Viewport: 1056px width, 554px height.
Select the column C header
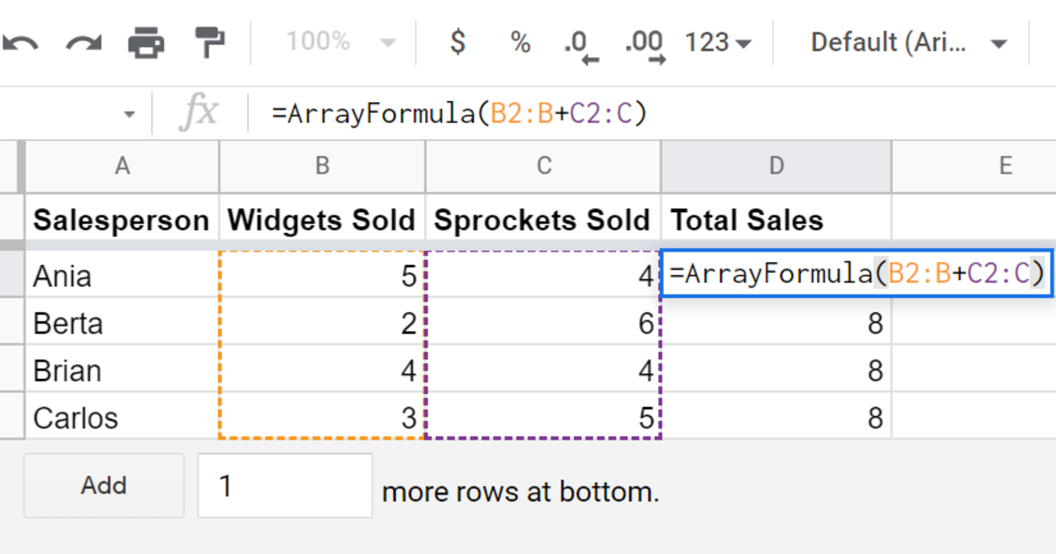click(x=543, y=166)
